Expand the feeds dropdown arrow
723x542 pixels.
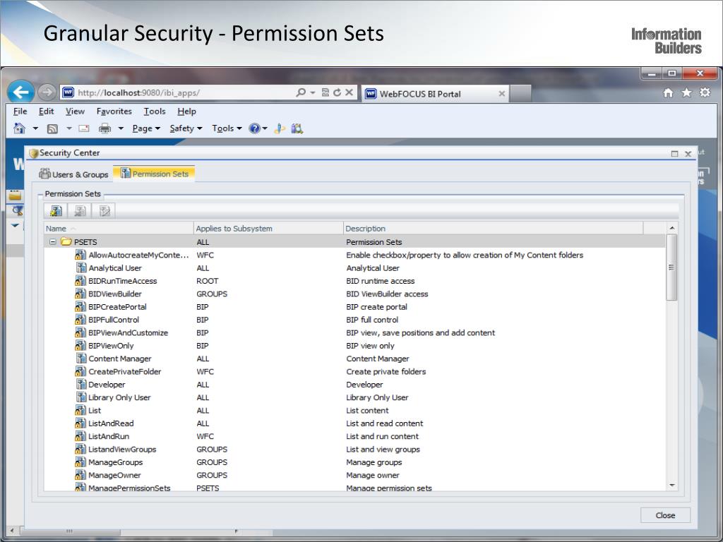[x=68, y=128]
